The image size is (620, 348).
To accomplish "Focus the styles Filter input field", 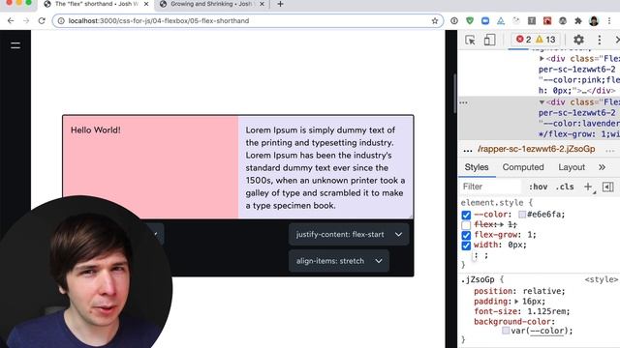I will (x=490, y=187).
